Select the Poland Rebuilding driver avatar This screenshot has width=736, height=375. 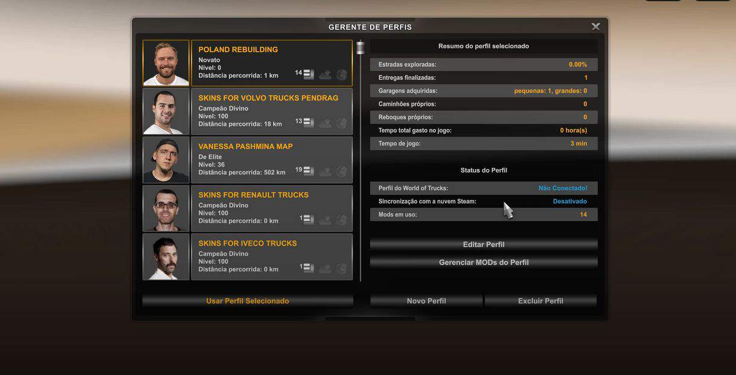tap(166, 63)
